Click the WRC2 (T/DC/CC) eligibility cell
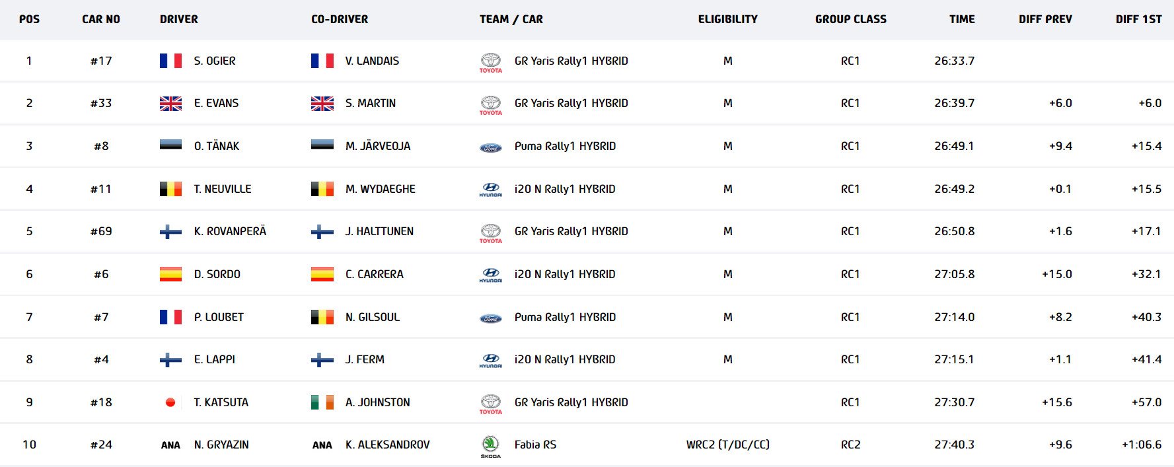 [x=727, y=445]
